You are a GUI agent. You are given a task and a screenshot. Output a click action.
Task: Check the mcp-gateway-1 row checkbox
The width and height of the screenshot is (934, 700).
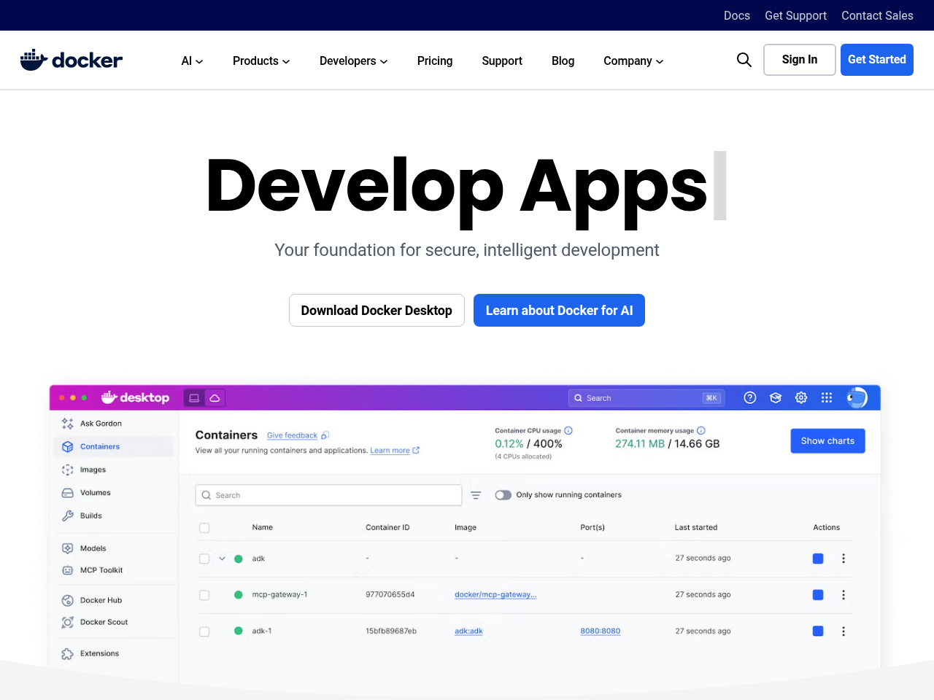(204, 594)
